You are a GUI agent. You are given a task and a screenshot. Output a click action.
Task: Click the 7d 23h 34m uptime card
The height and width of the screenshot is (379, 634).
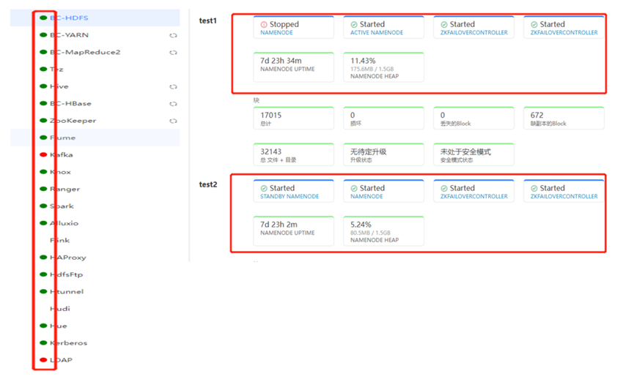click(294, 67)
